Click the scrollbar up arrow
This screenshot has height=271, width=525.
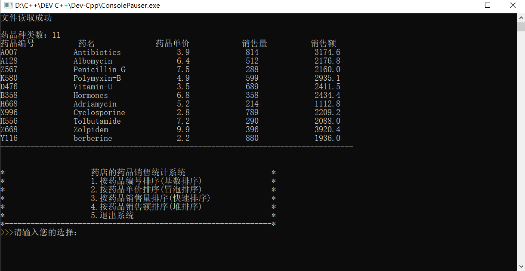click(x=521, y=17)
